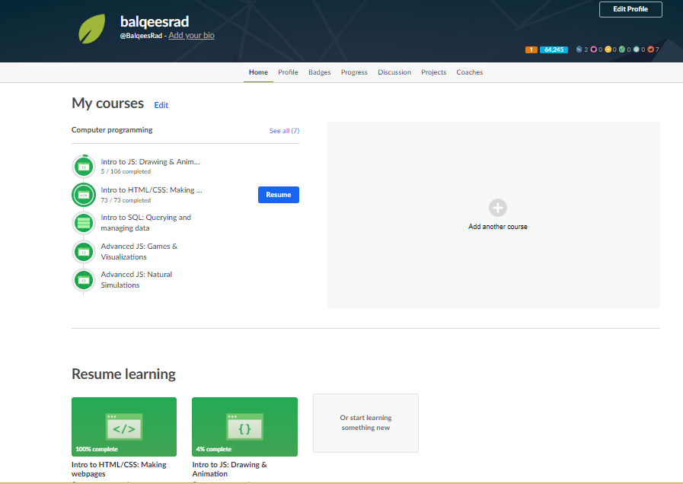
Task: Open Intro to HTML/CSS: Making ... title
Action: point(152,189)
